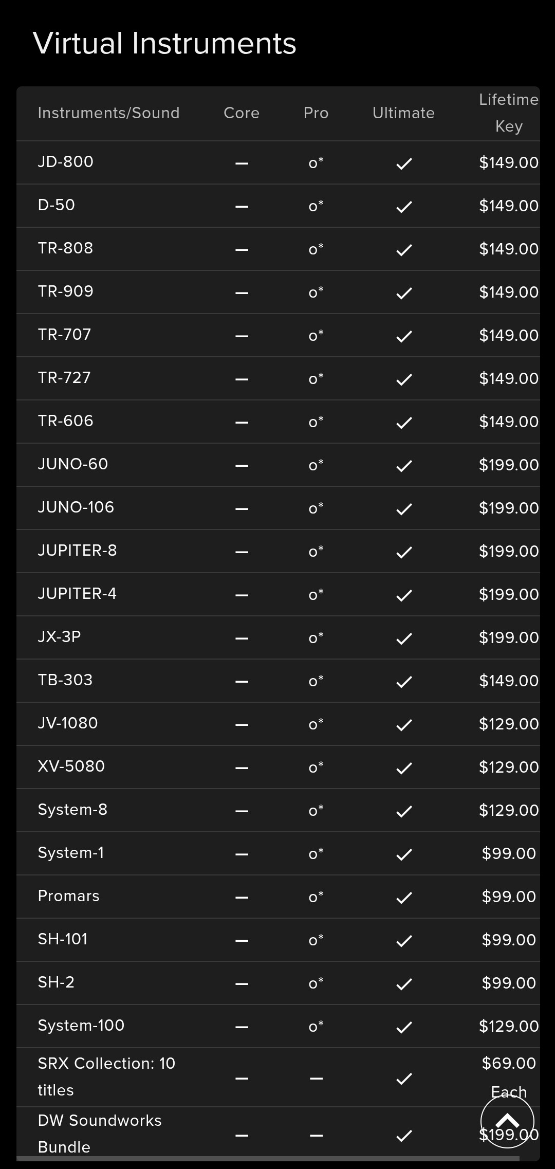This screenshot has width=555, height=1169.
Task: Click the Pro o* marker for JUPITER-8
Action: tap(316, 551)
